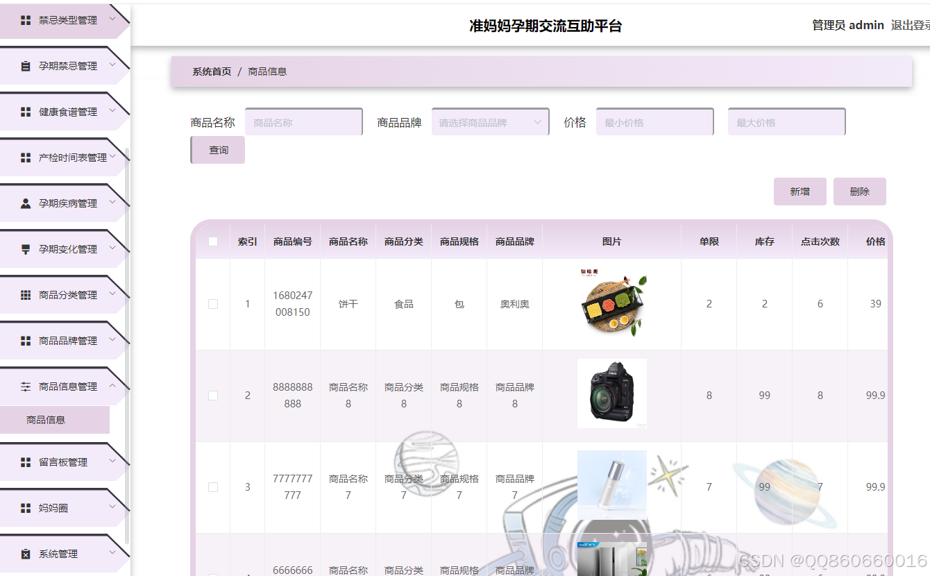Expand the 健康食谱管理 menu chevron

(x=112, y=111)
